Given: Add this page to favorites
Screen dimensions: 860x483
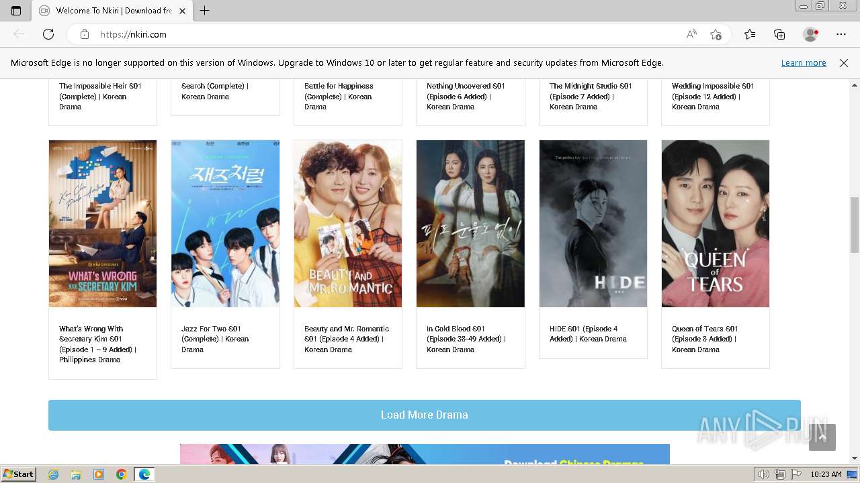Looking at the screenshot, I should (x=716, y=34).
